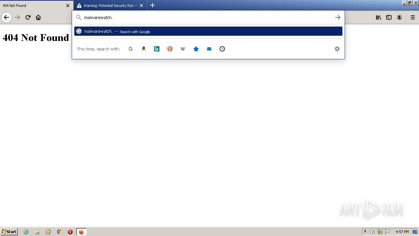Open Windows Media Player from taskbar
The image size is (419, 236).
pyautogui.click(x=48, y=232)
